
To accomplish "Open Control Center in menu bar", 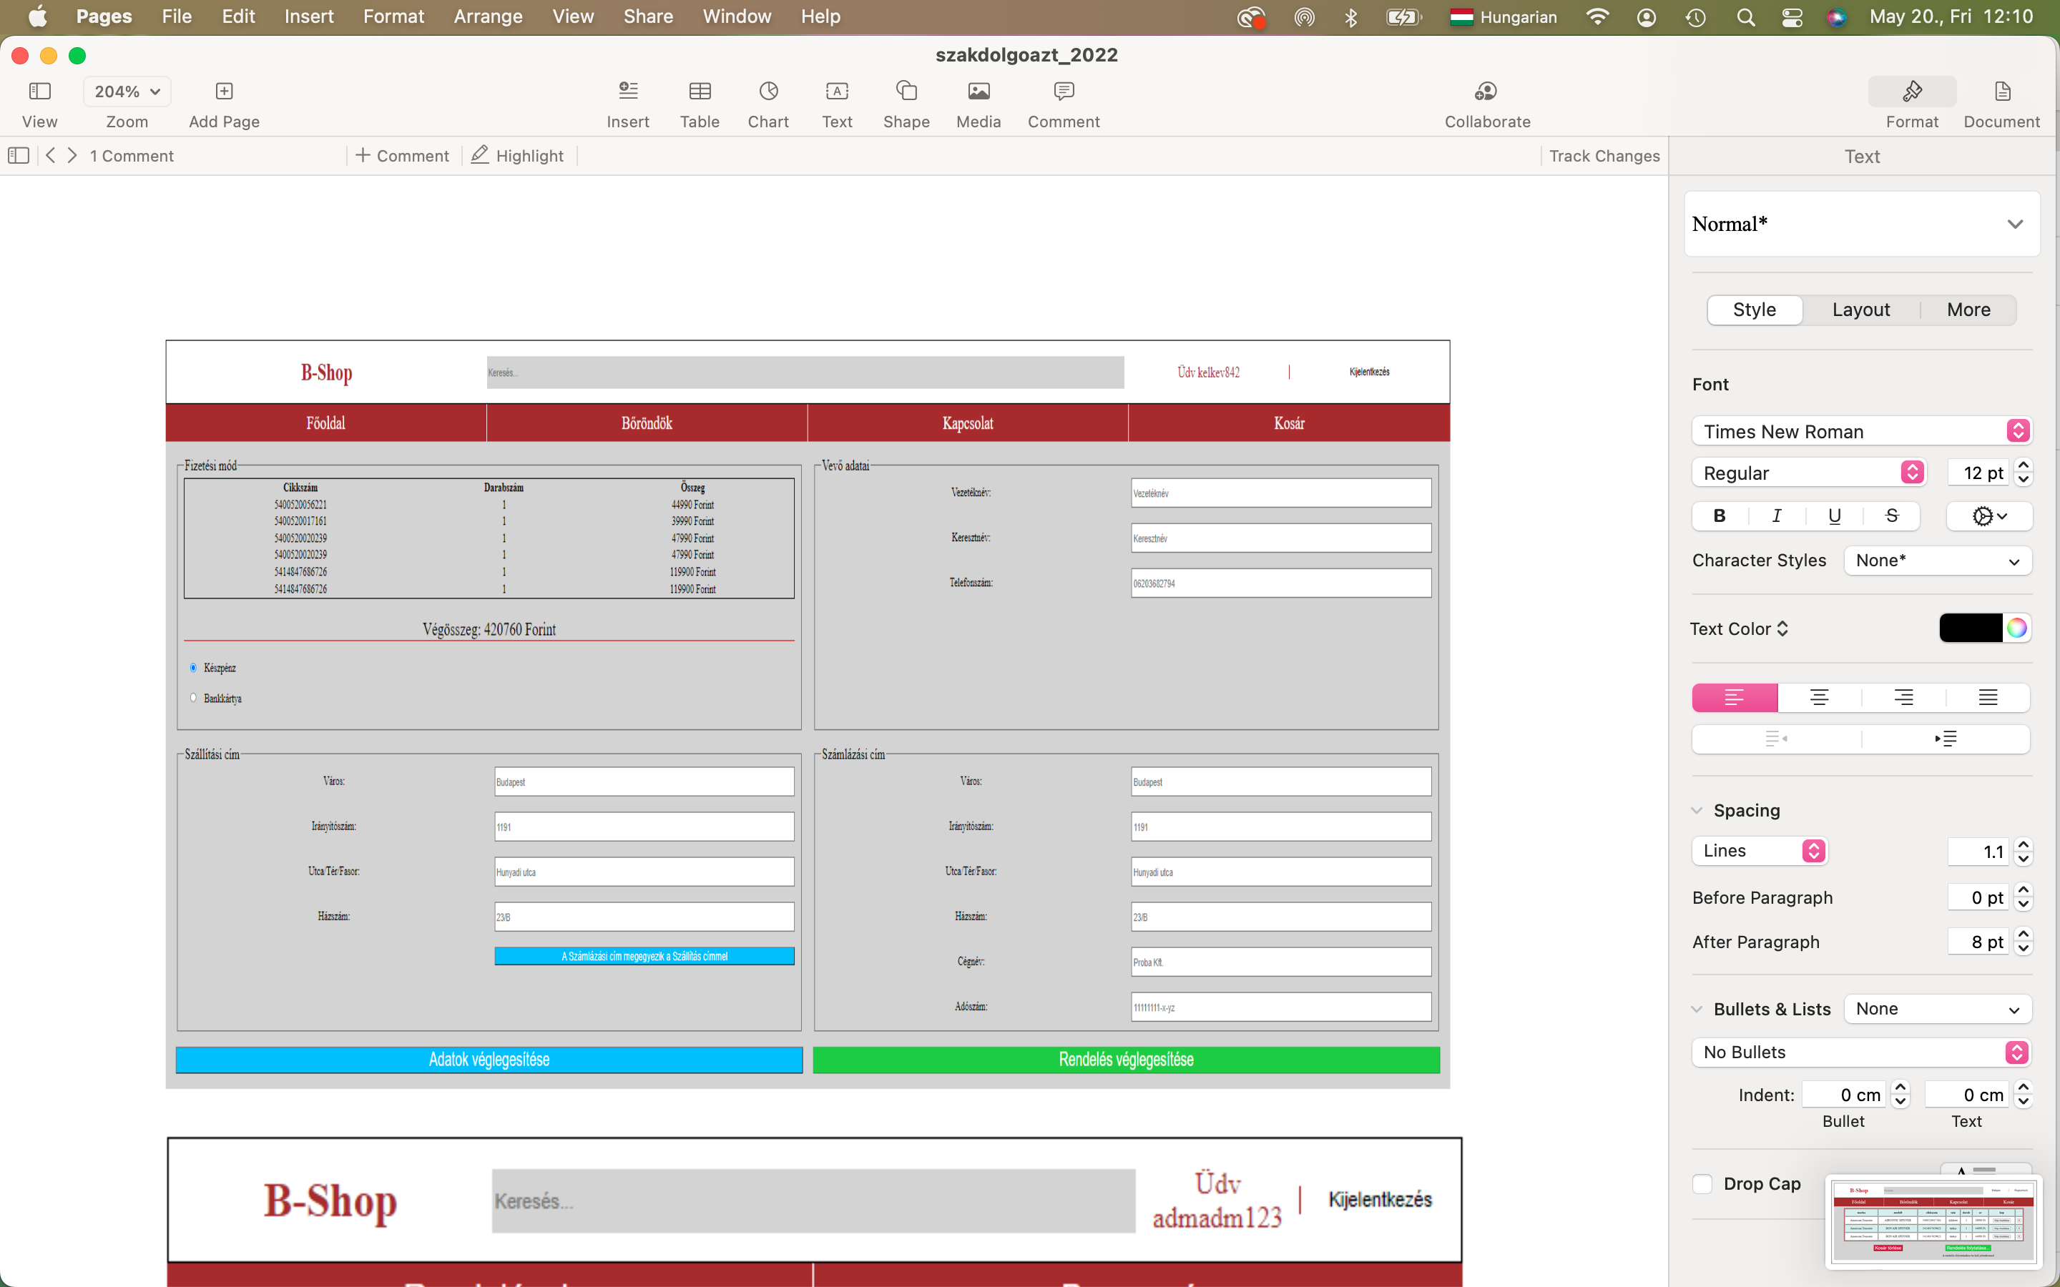I will click(1792, 17).
